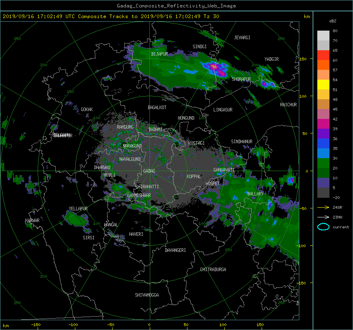This screenshot has height=330, width=353.
Task: Click the SINDHANUR label
Action: 242,142
